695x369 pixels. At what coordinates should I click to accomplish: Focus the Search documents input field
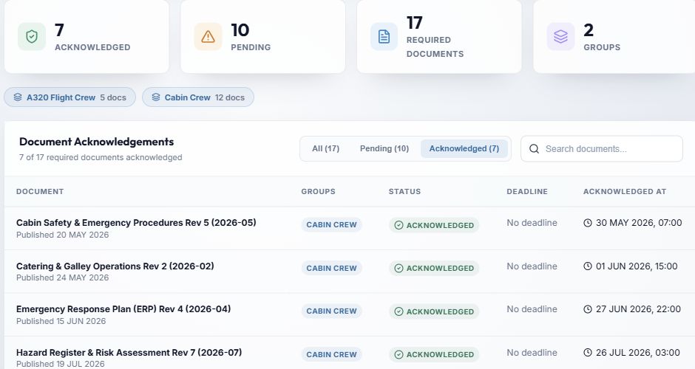[x=602, y=148]
